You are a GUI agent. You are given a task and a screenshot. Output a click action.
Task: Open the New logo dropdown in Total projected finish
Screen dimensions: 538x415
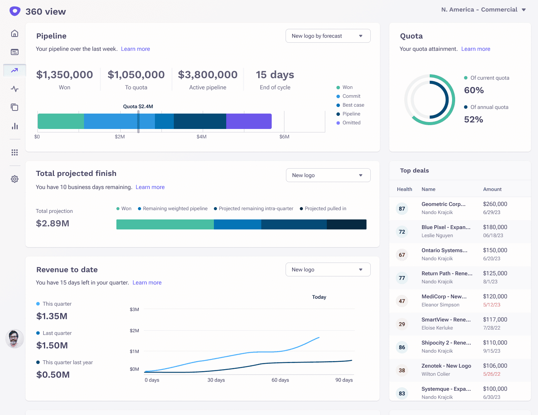(328, 175)
